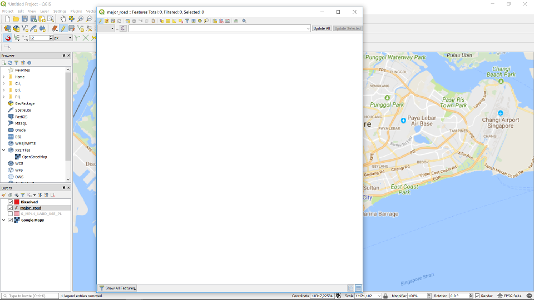Click the Pan Map hand tool
The width and height of the screenshot is (534, 300).
63,19
